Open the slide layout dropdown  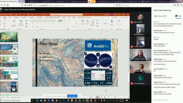click(x=27, y=21)
